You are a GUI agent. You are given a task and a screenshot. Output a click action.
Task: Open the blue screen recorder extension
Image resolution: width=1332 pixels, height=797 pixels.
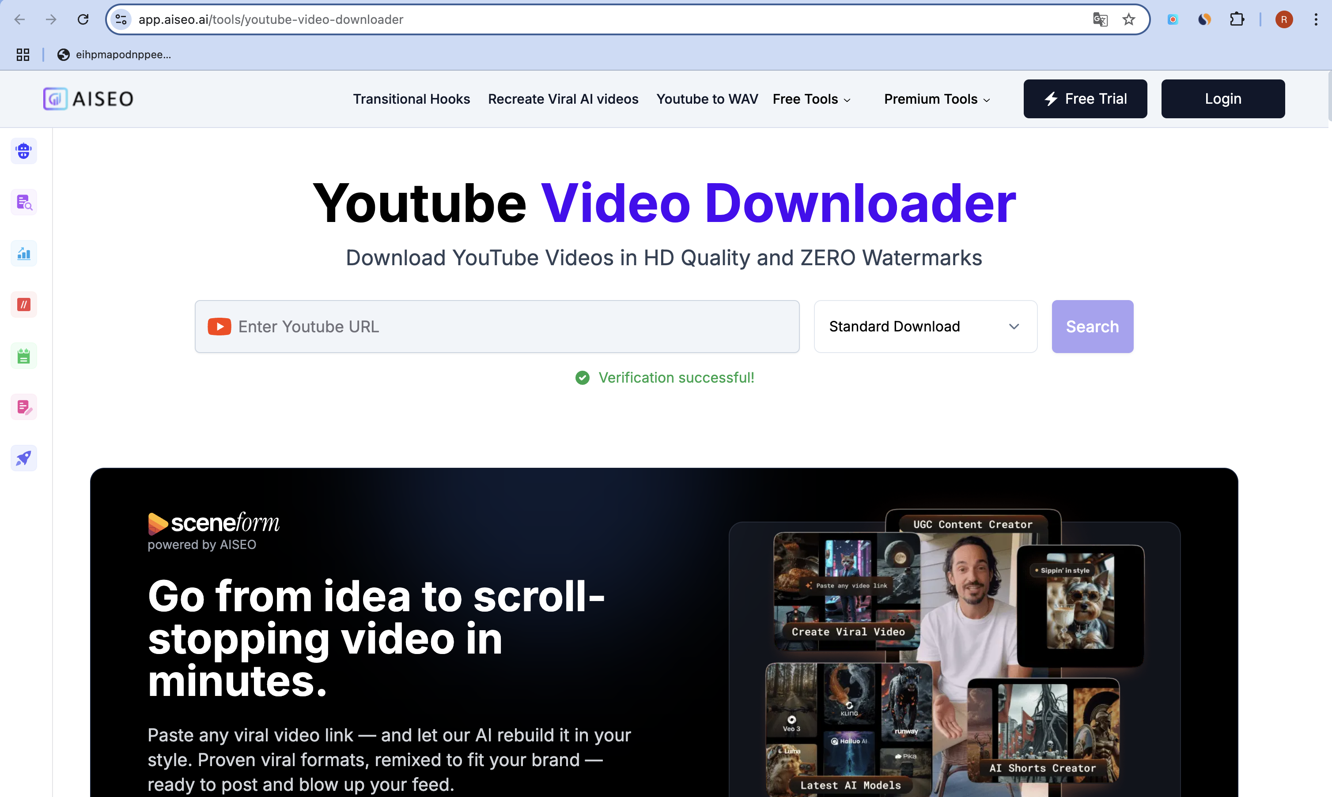coord(1173,19)
